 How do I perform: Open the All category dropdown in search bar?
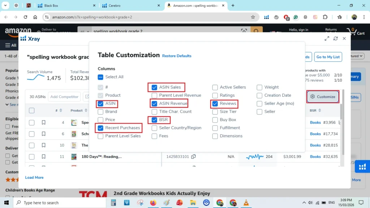pyautogui.click(x=84, y=31)
